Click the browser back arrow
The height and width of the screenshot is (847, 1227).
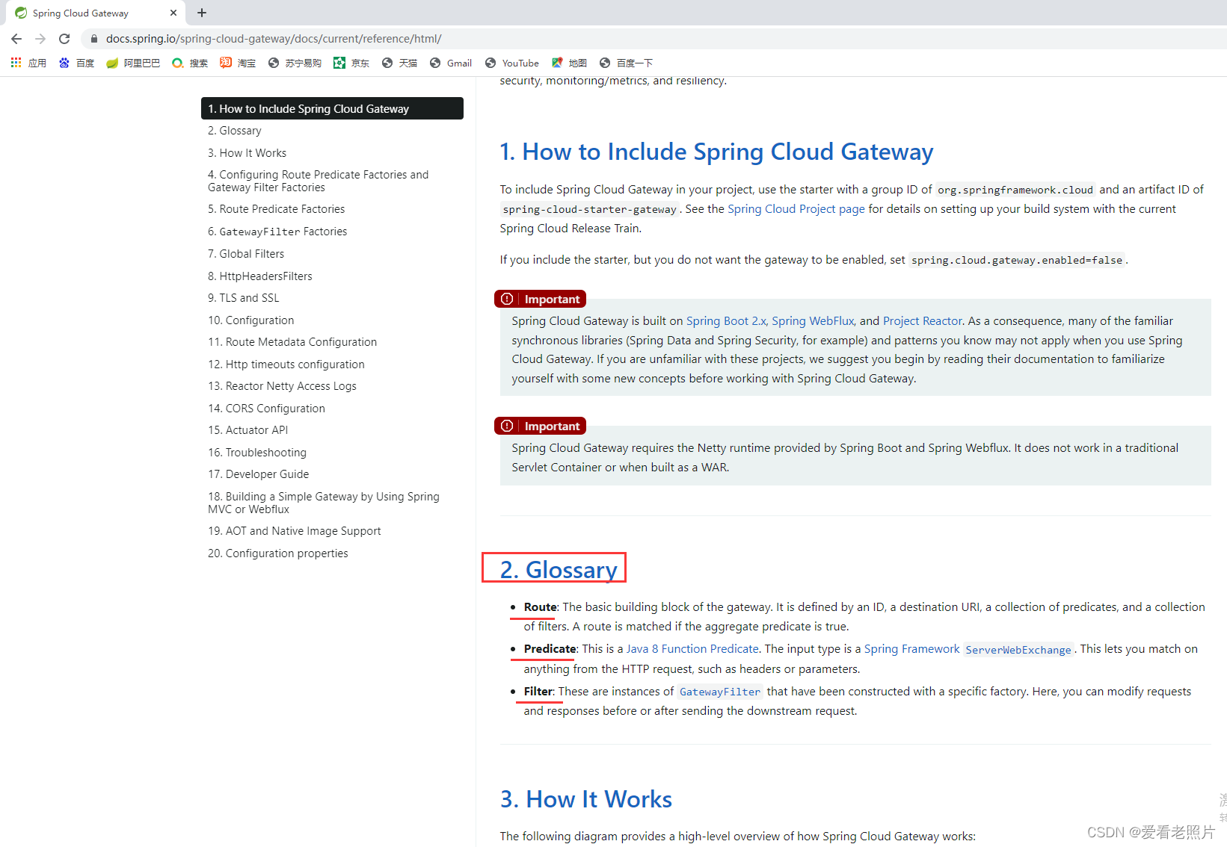(x=16, y=39)
